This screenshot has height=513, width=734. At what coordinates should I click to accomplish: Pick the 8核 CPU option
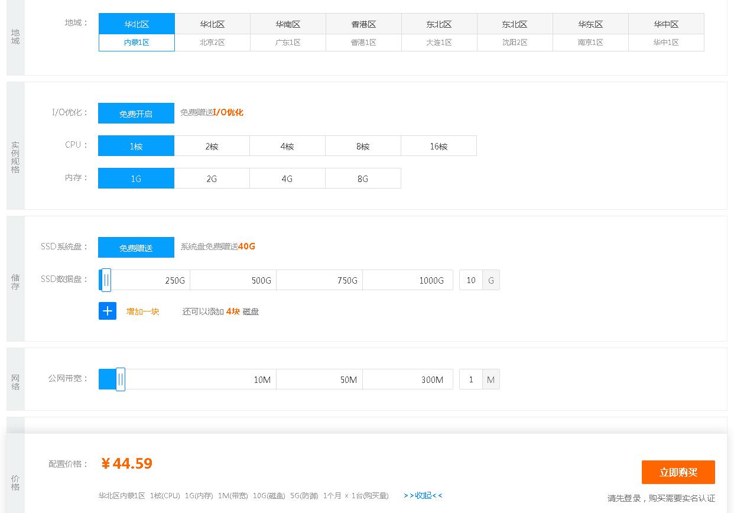coord(363,146)
